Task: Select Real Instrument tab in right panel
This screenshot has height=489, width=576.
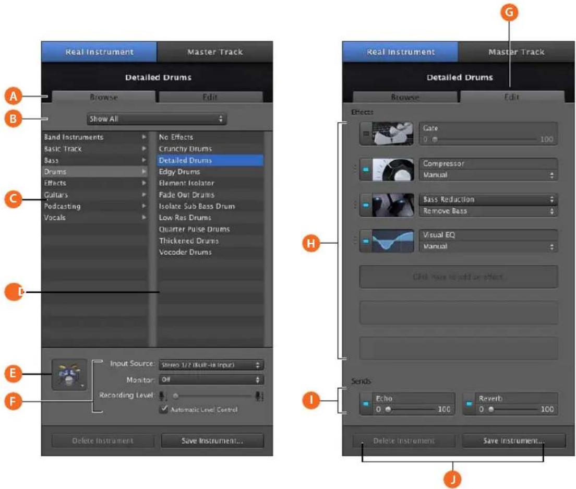Action: pyautogui.click(x=400, y=52)
